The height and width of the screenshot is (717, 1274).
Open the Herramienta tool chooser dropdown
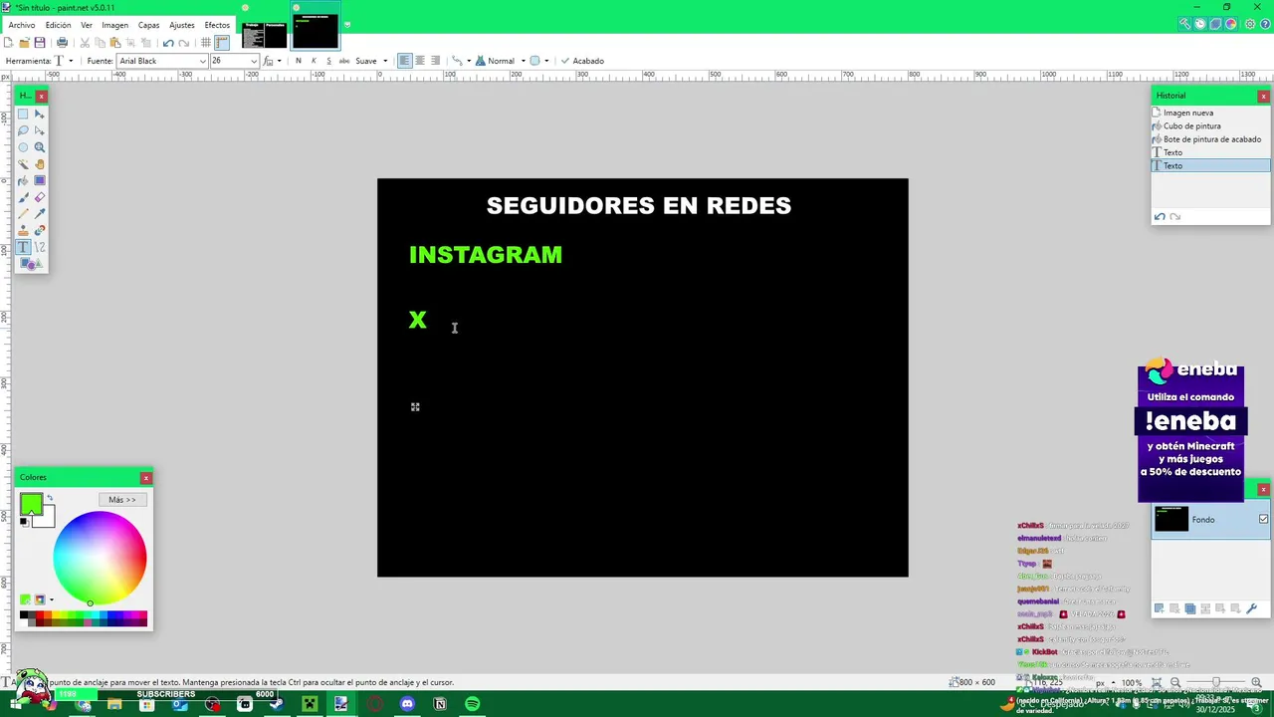(63, 61)
